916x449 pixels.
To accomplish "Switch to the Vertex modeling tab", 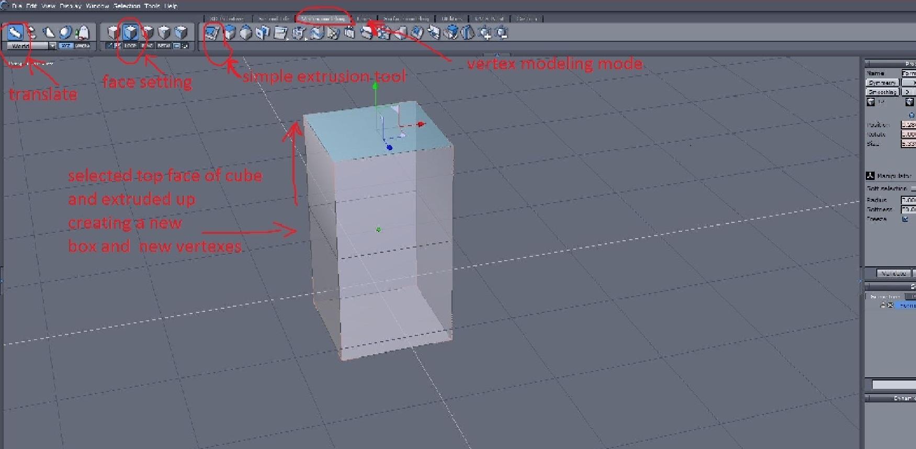I will [324, 18].
